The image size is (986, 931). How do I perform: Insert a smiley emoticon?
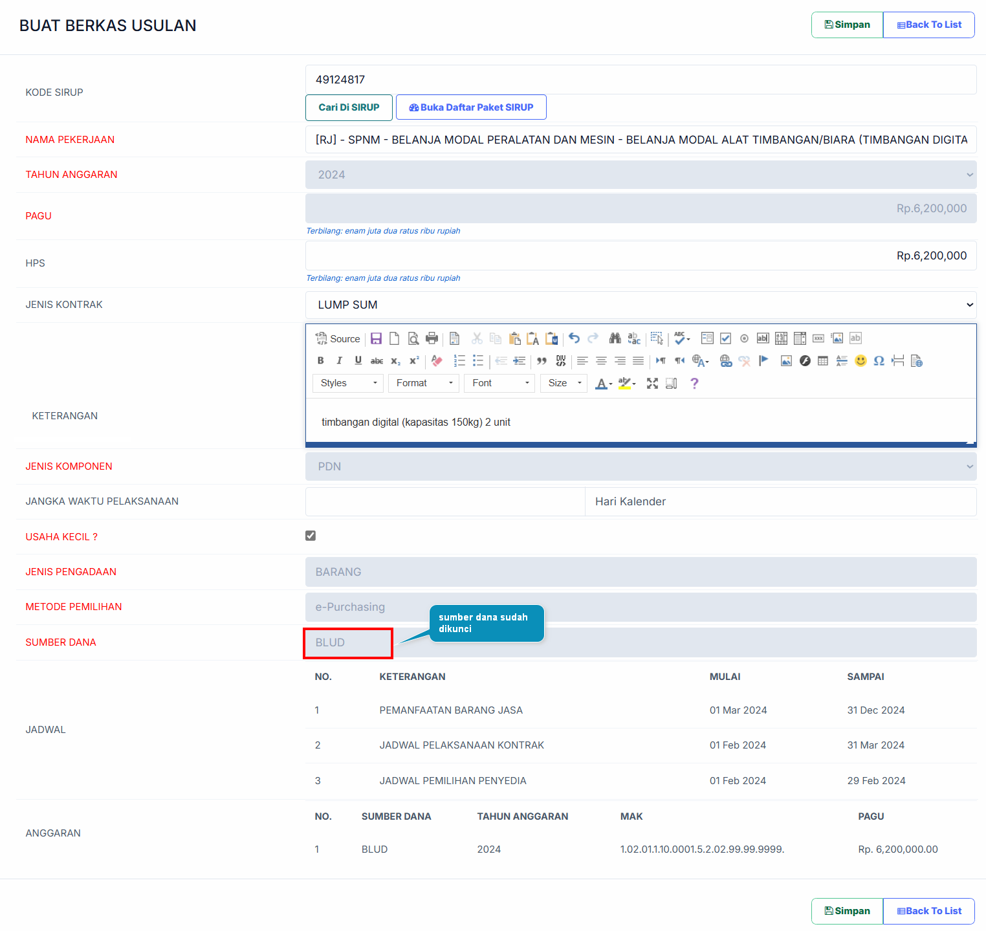[860, 361]
